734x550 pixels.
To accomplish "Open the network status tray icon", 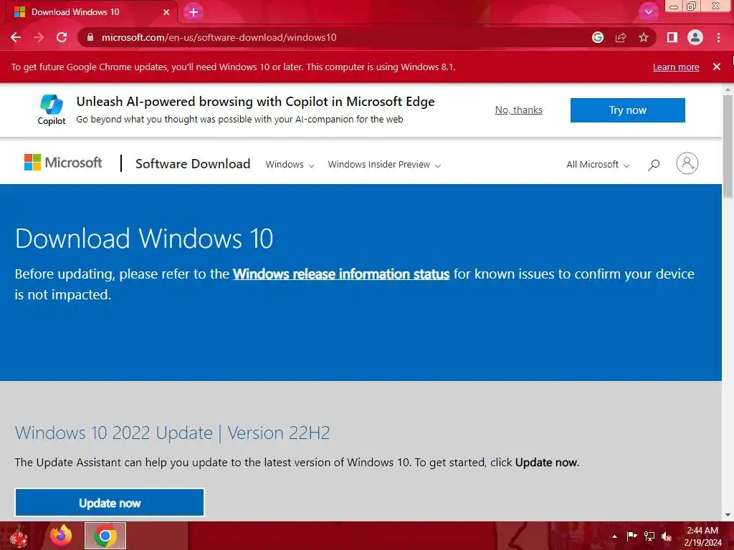I will point(649,536).
